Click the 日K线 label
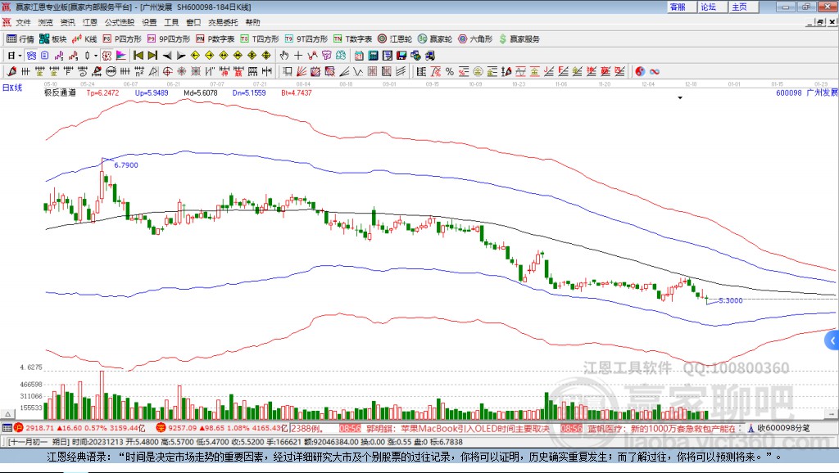Screen dimensions: 839x473 11,88
